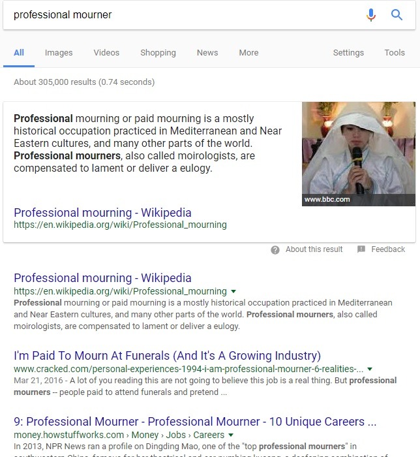Open the Shopping tab
This screenshot has height=457, width=420.
click(x=158, y=53)
